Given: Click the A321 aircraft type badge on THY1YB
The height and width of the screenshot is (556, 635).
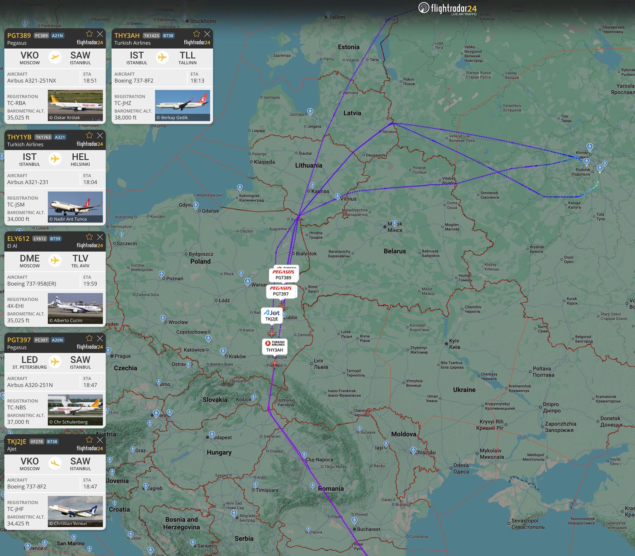Looking at the screenshot, I should tap(60, 137).
